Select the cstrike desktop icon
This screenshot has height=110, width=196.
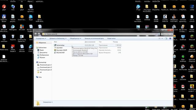coord(192,7)
